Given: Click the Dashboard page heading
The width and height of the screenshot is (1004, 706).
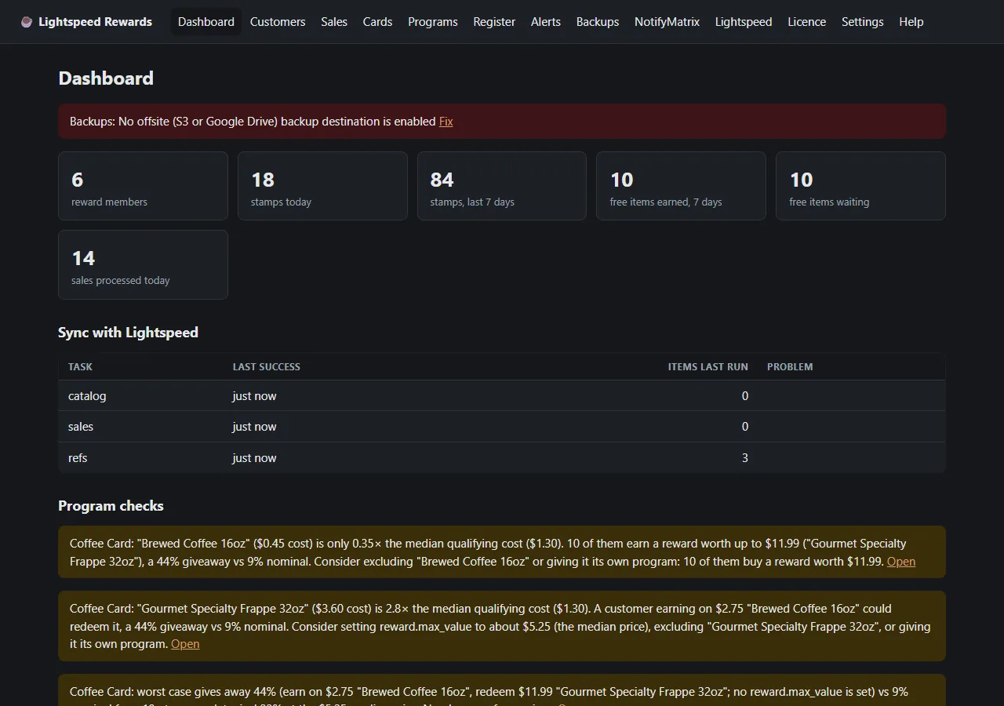Looking at the screenshot, I should tap(106, 78).
